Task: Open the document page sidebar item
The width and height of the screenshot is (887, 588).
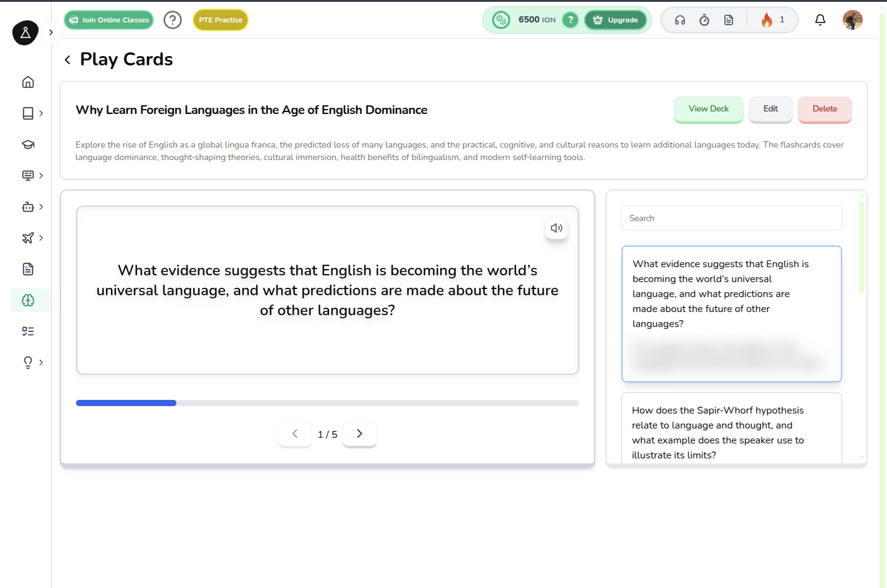Action: [x=28, y=269]
